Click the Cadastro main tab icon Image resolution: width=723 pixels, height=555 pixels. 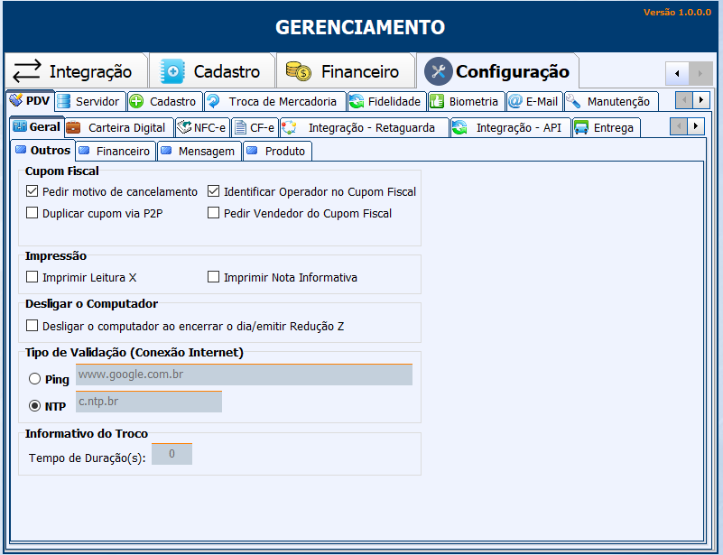coord(172,71)
